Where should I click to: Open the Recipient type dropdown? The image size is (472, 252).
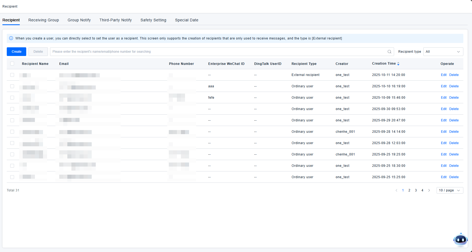click(x=443, y=52)
